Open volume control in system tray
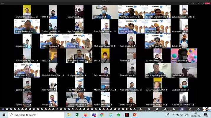The width and height of the screenshot is (211, 118). click(182, 115)
